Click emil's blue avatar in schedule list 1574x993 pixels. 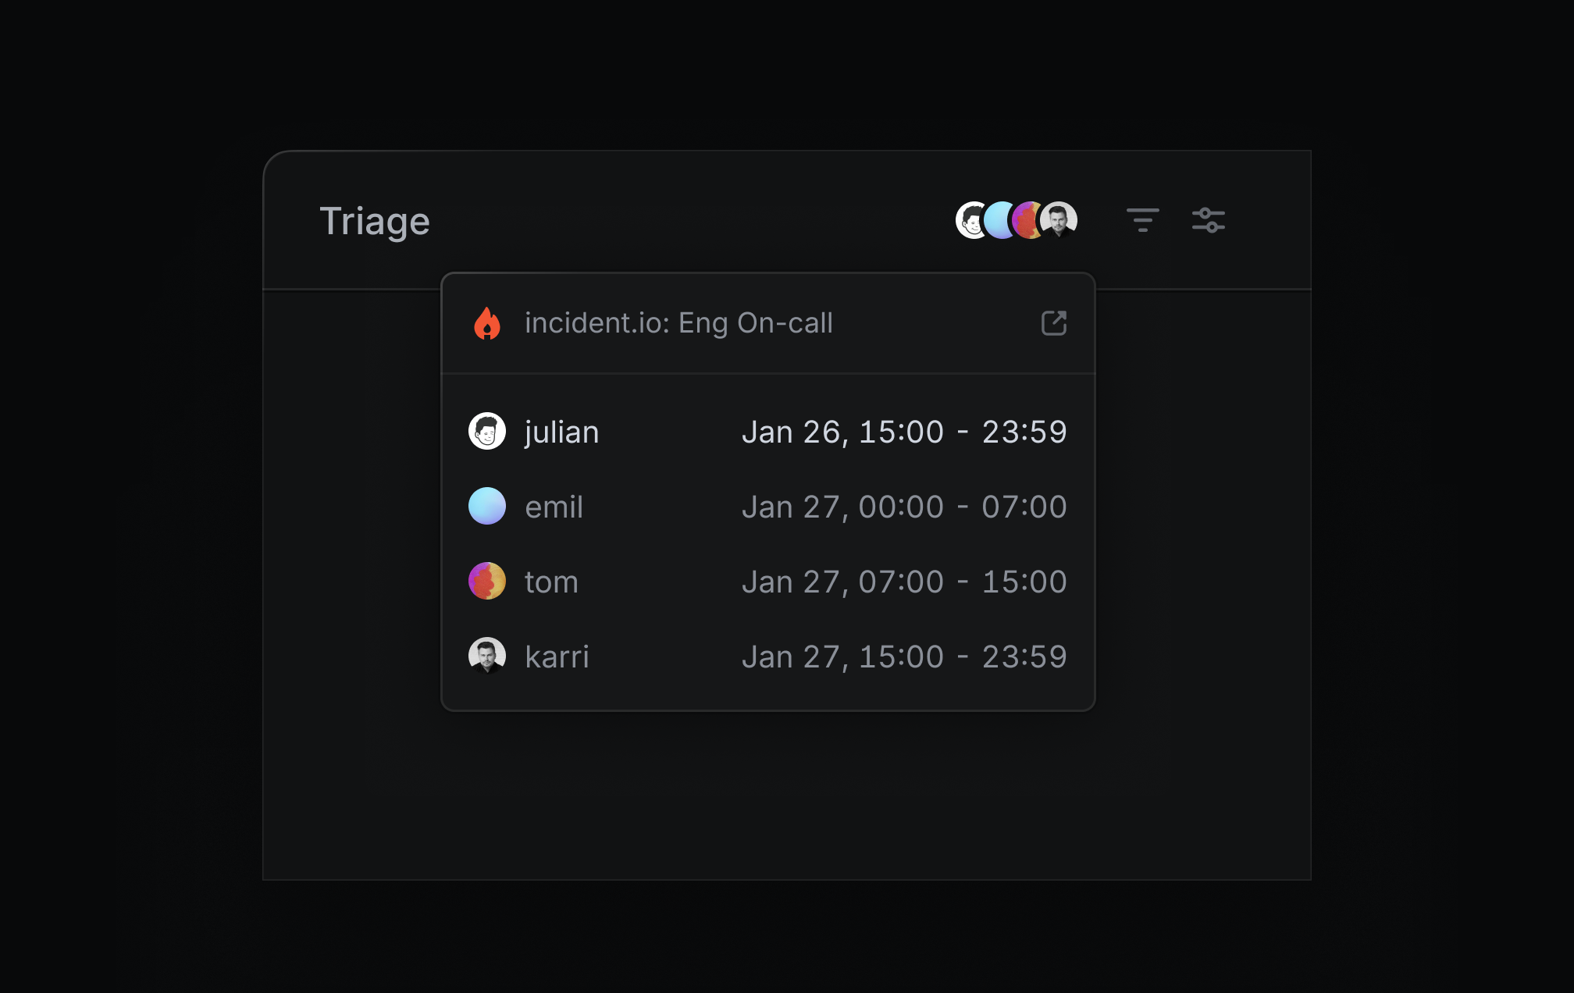click(x=487, y=507)
